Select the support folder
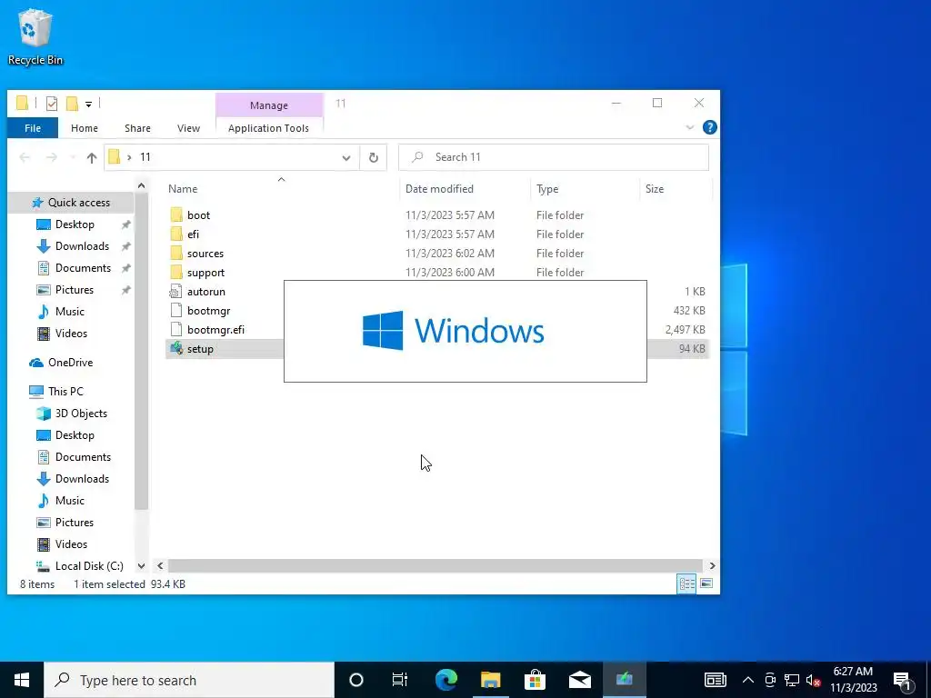Viewport: 931px width, 698px height. (205, 273)
